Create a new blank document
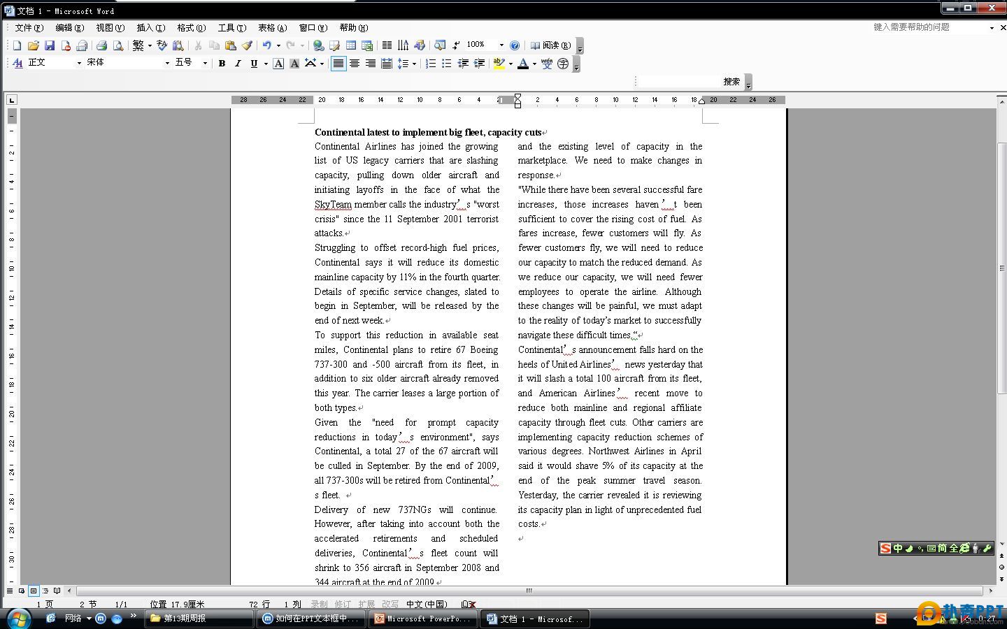This screenshot has height=629, width=1007. (17, 45)
